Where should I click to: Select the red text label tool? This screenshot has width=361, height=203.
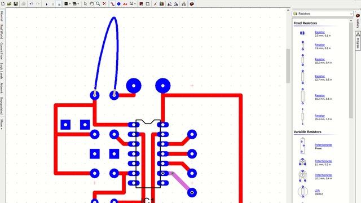click(x=125, y=4)
